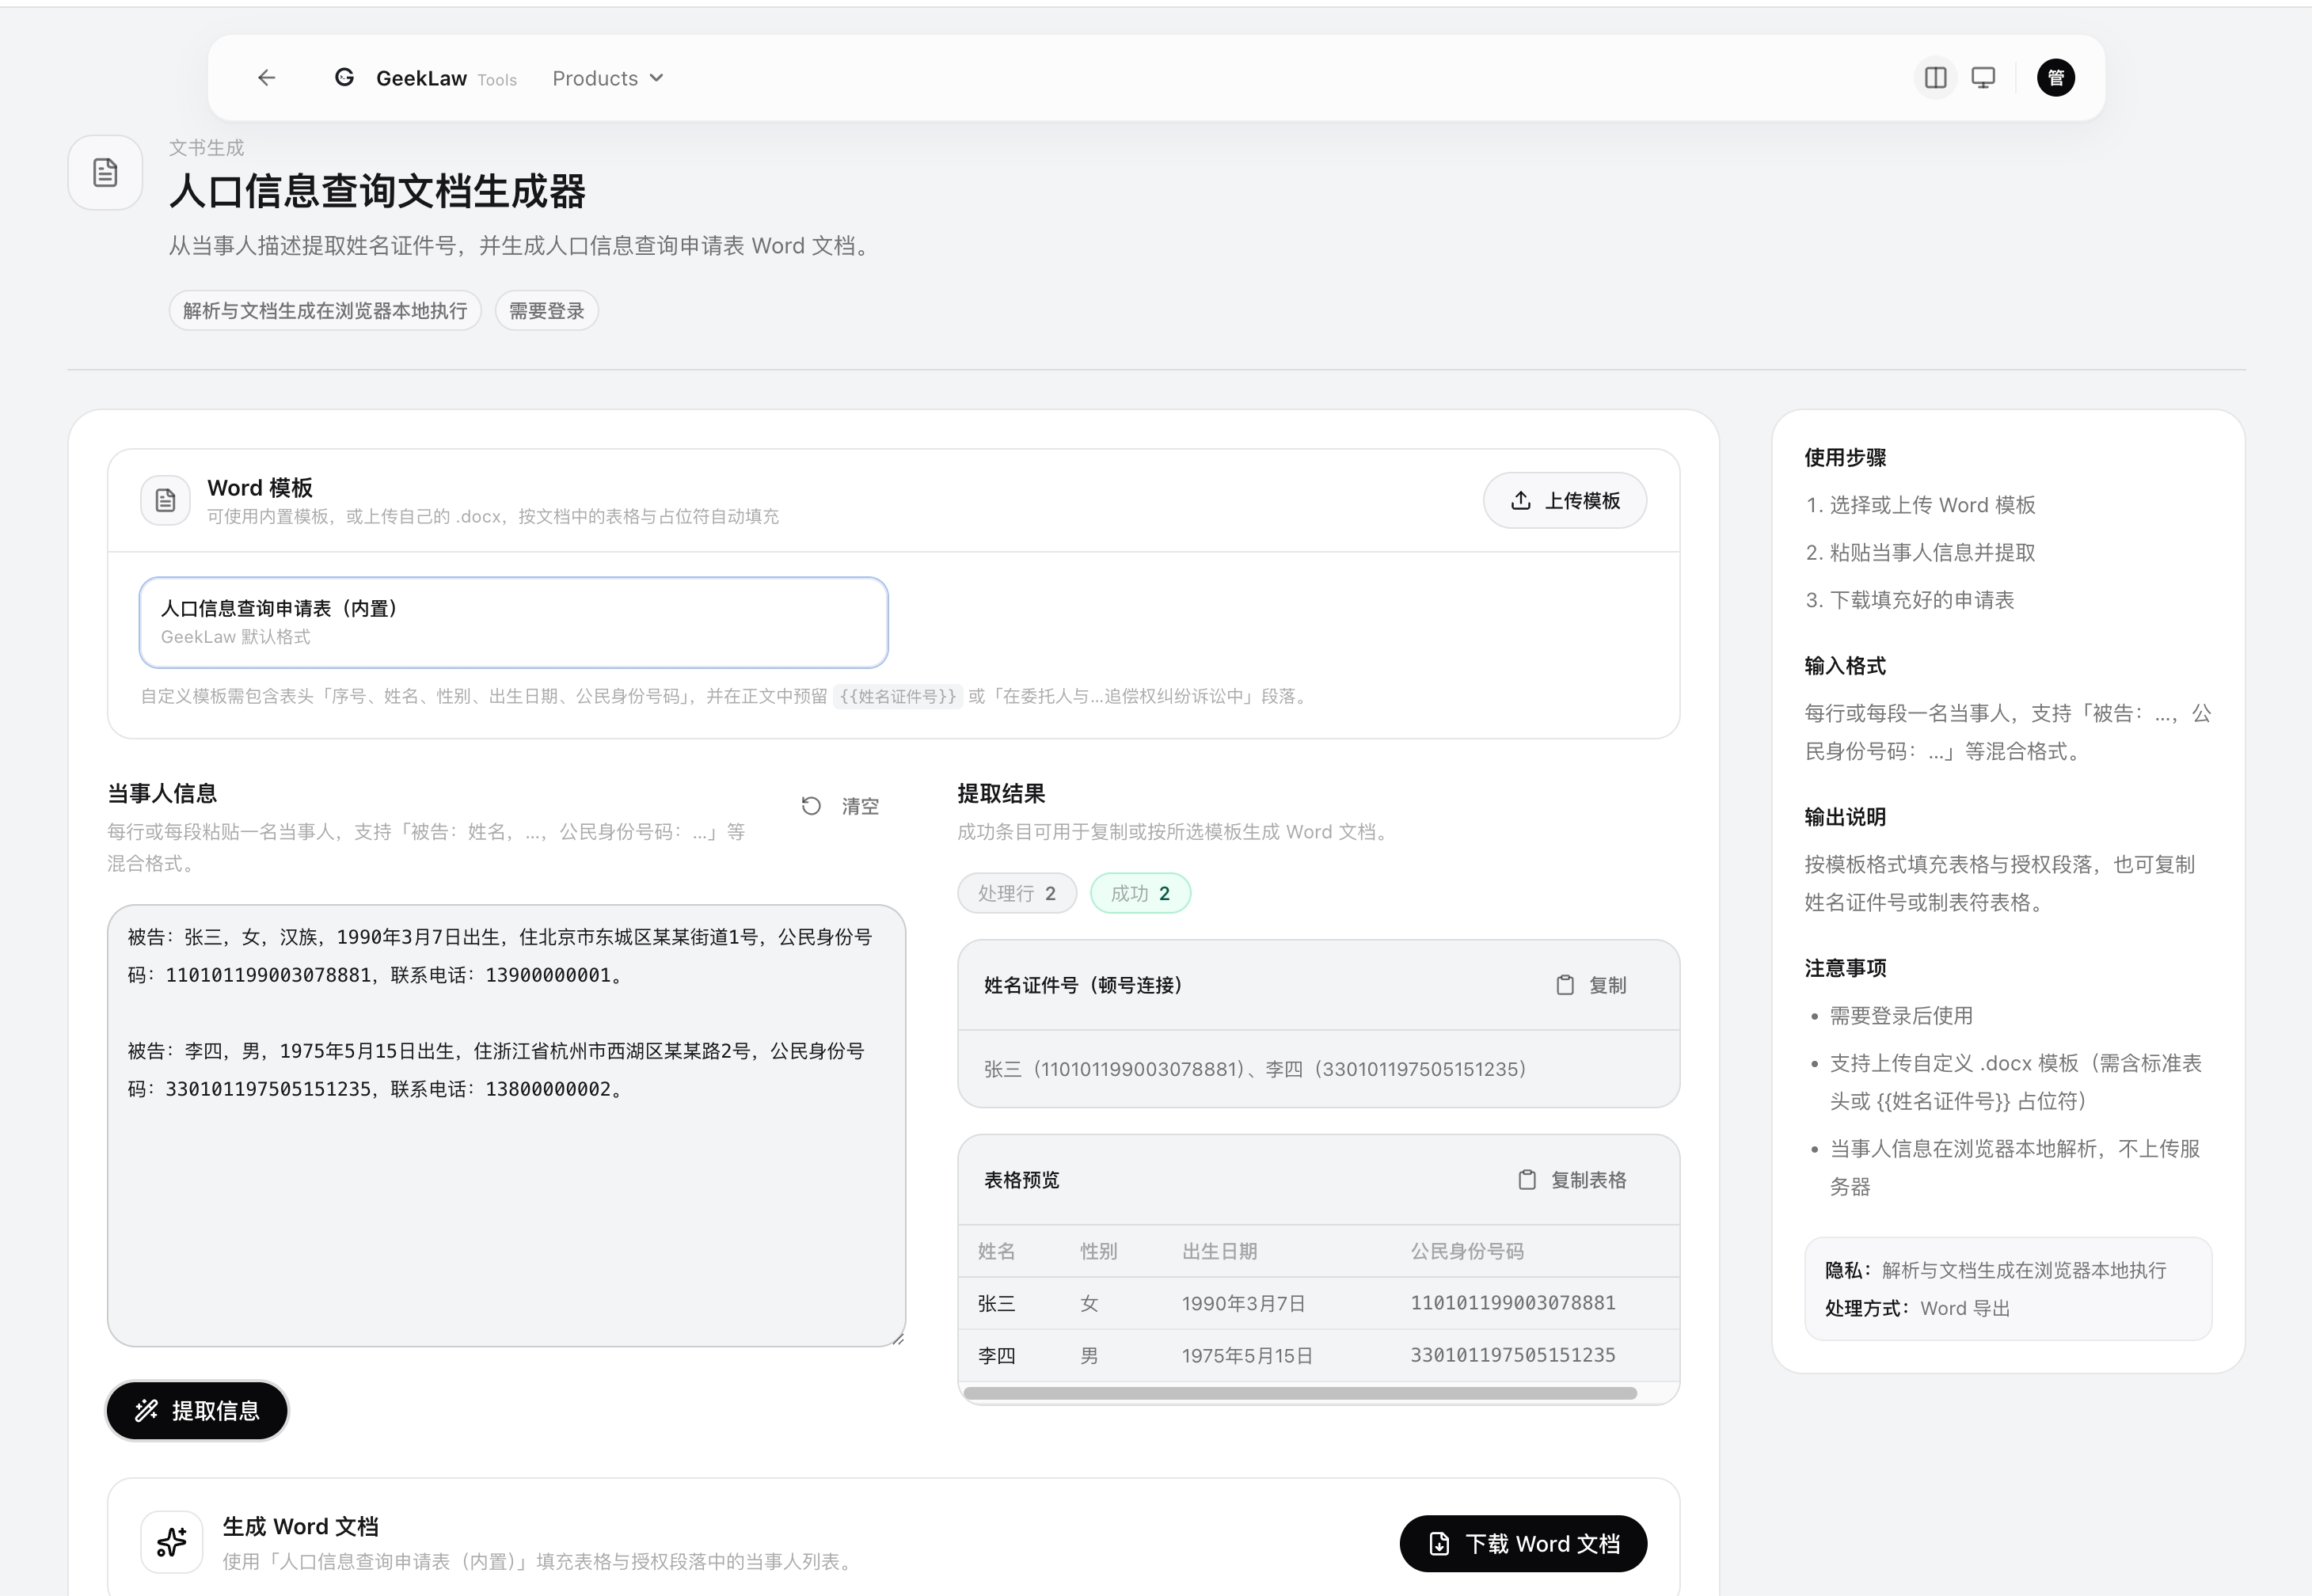Copy 姓名证件号 using 复制 button
Image resolution: width=2312 pixels, height=1596 pixels.
coord(1591,985)
